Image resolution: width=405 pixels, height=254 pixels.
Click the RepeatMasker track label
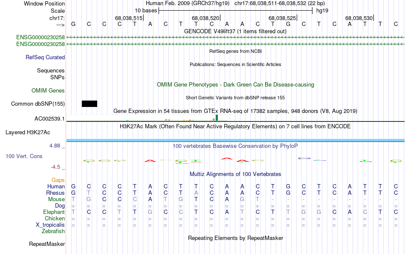[x=47, y=244]
